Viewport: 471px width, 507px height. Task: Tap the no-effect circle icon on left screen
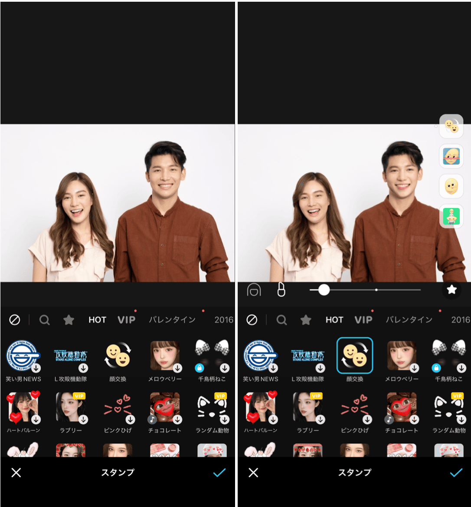tap(15, 320)
